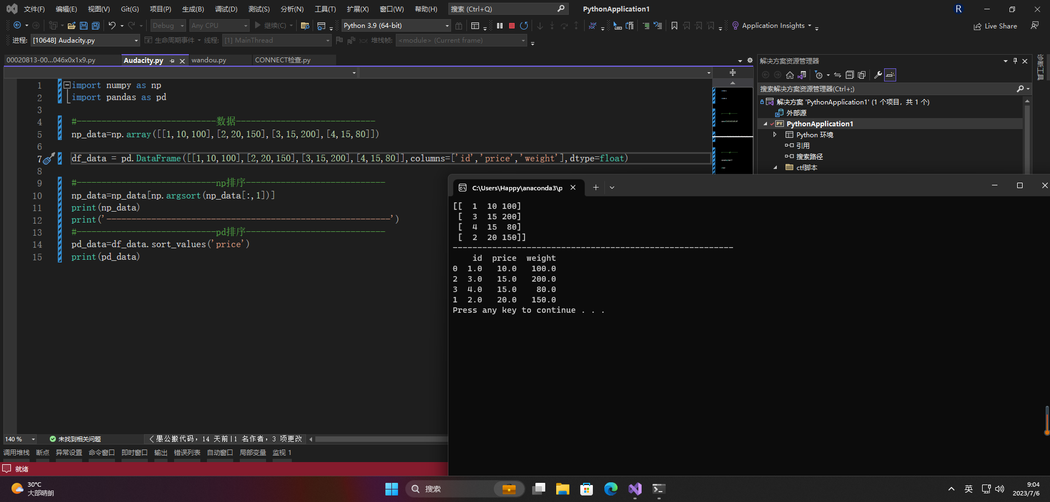Open the Git(G) menu
Screen dimensions: 1050x502
130,9
